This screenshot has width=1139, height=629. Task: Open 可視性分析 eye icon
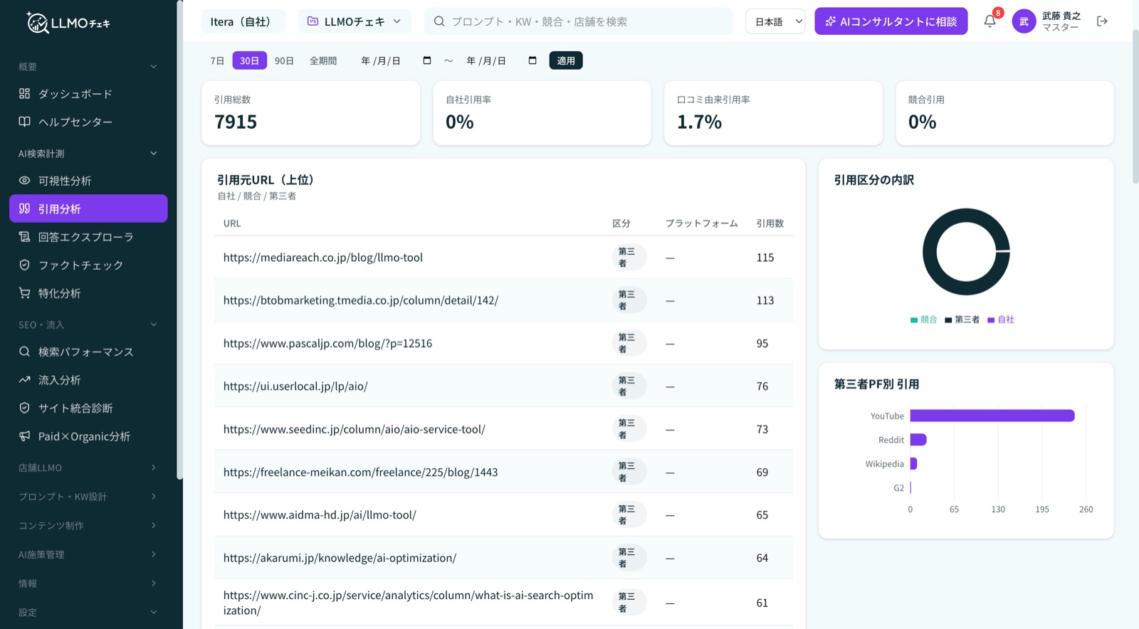(x=24, y=181)
